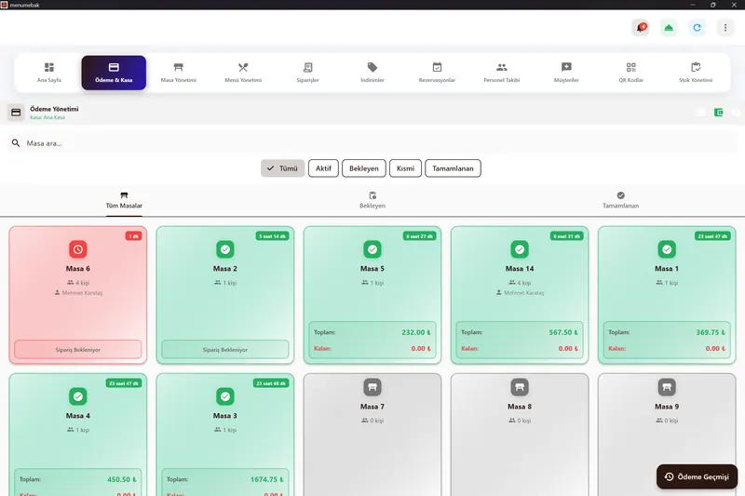This screenshot has height=496, width=745.
Task: Open İndirimler section
Action: click(x=372, y=73)
